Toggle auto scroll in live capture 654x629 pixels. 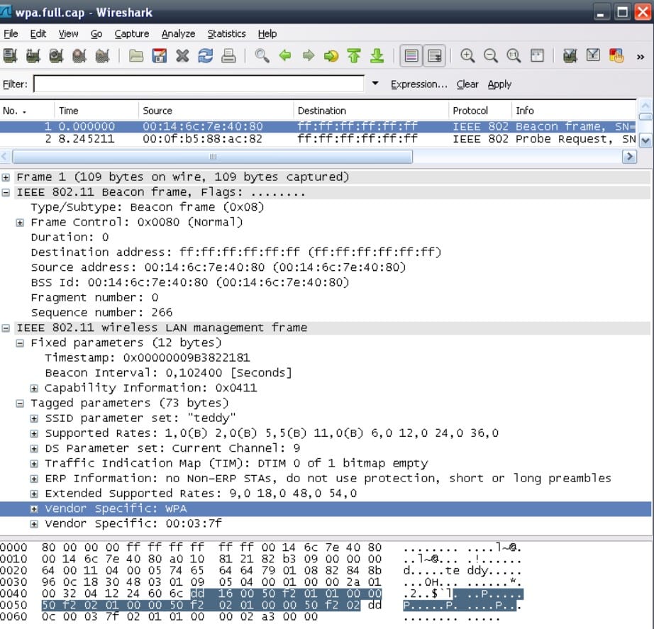(434, 55)
